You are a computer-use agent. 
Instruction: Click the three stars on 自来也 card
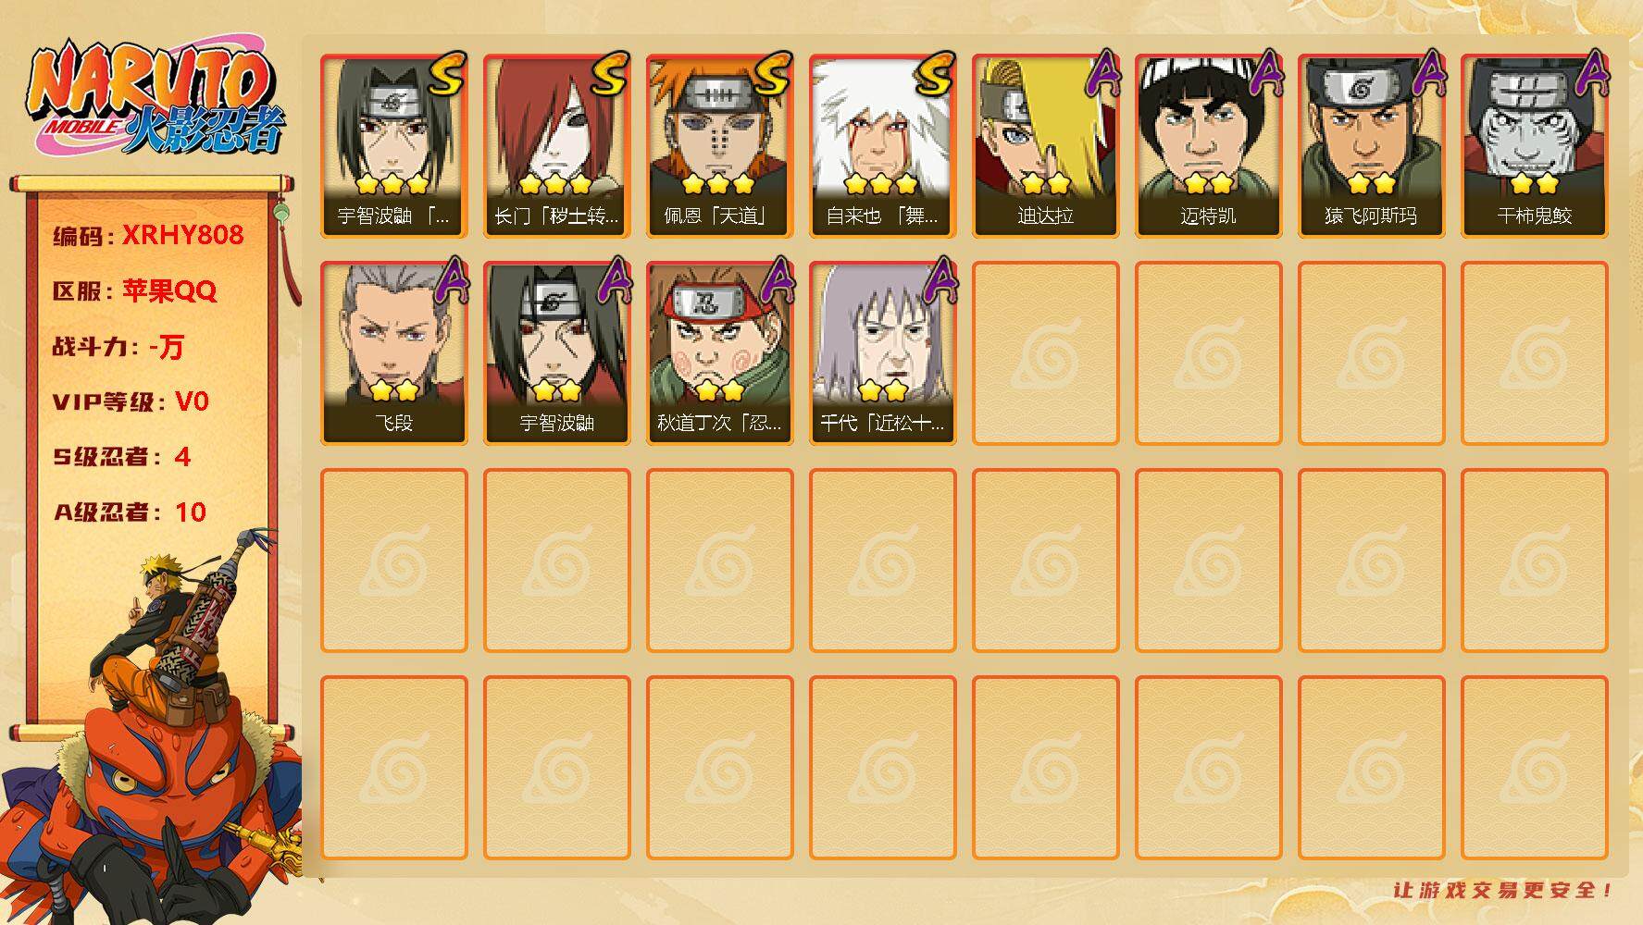881,183
